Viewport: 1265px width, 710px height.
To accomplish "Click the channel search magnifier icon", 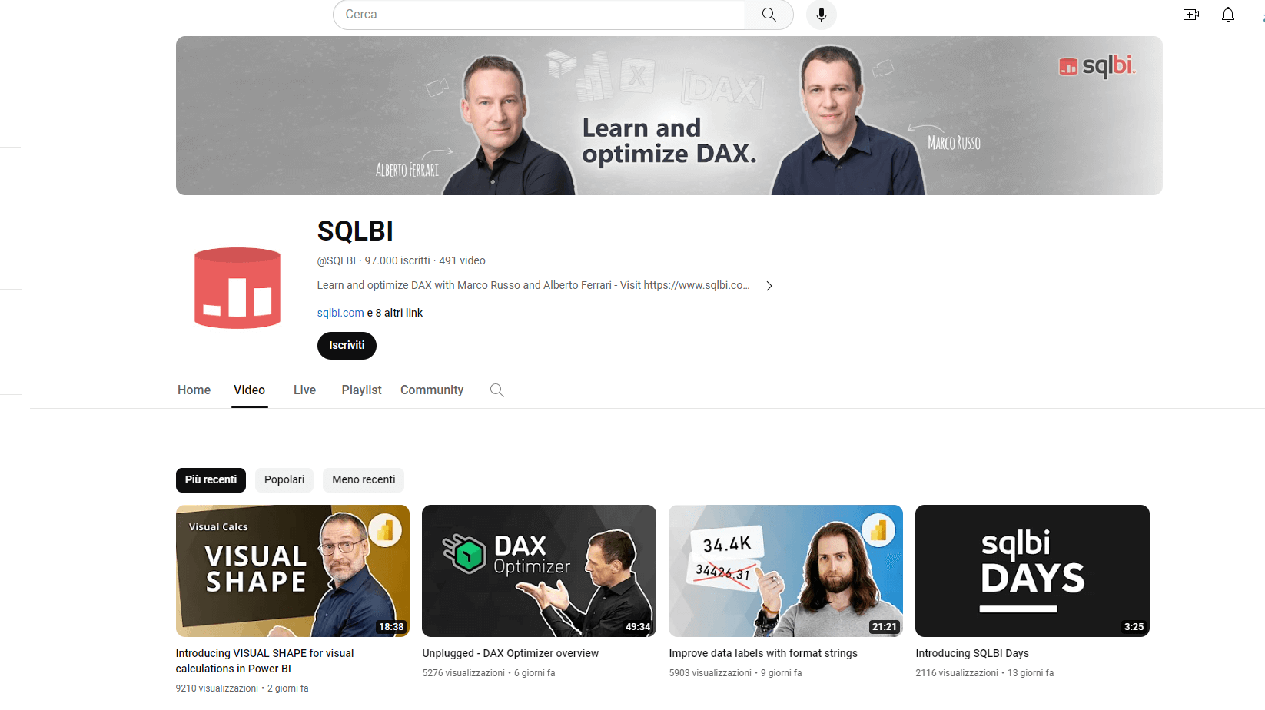I will point(497,390).
